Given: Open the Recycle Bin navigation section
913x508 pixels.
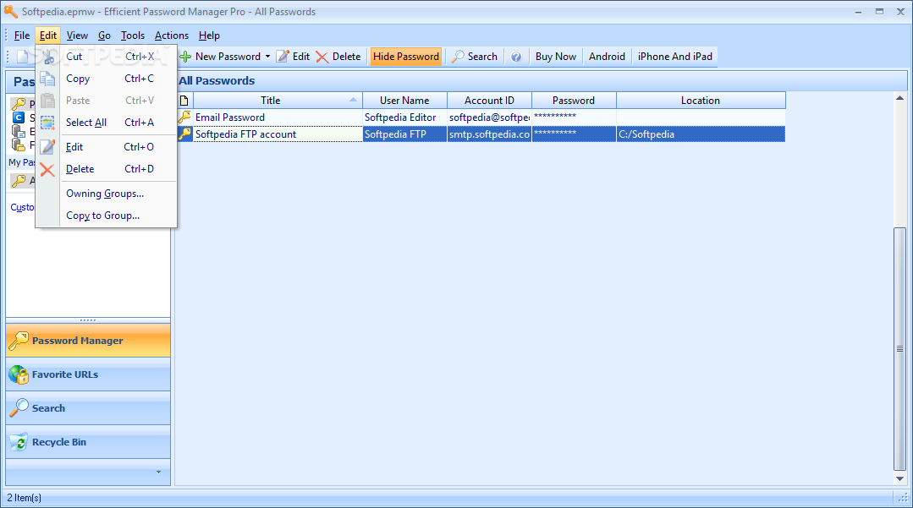Looking at the screenshot, I should point(88,442).
